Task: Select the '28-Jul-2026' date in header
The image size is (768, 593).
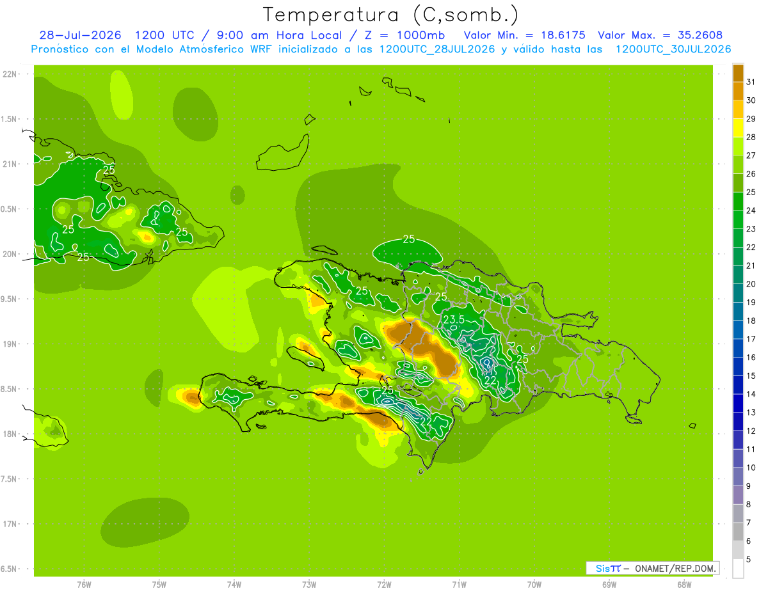Action: pos(79,35)
